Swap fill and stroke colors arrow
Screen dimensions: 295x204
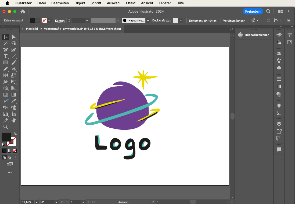(x=15, y=133)
